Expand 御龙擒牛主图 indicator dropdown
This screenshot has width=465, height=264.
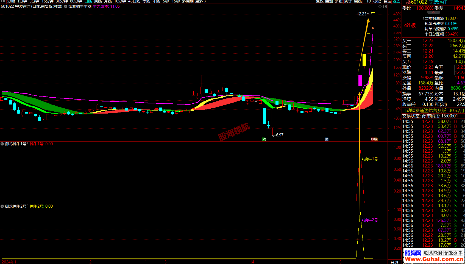66,6
